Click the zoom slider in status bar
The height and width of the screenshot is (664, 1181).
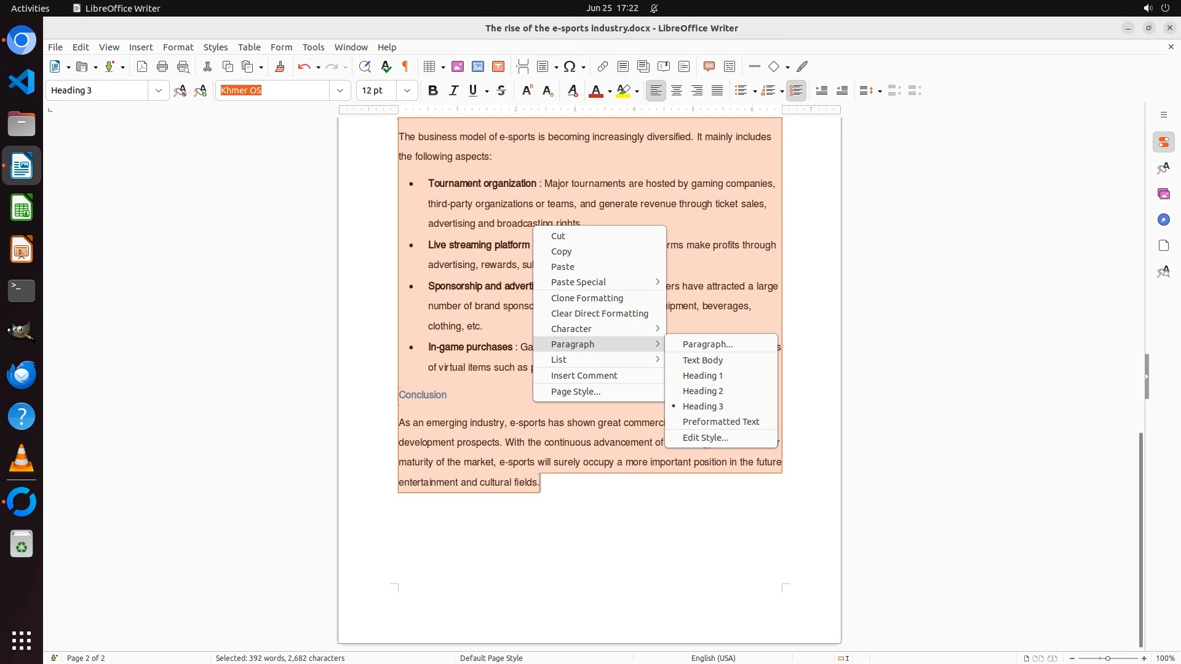point(1107,658)
